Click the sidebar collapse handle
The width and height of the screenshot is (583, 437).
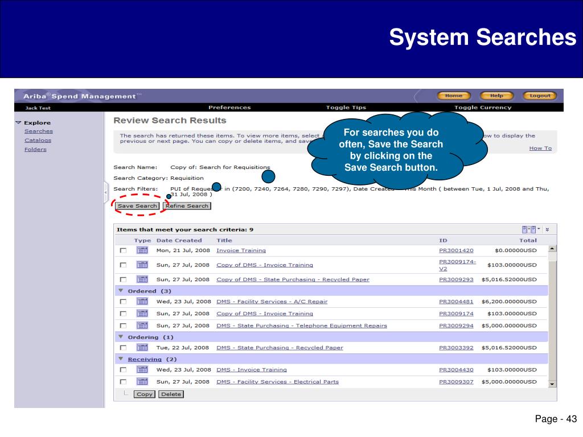point(105,192)
